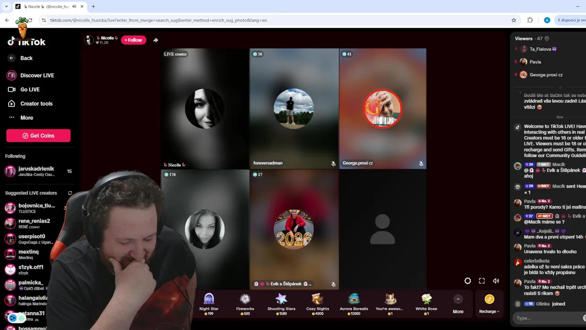
Task: Navigate back with the browser back arrow
Action: coord(7,20)
